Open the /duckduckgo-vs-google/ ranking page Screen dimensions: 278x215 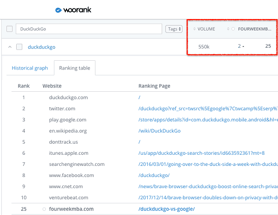[166, 209]
